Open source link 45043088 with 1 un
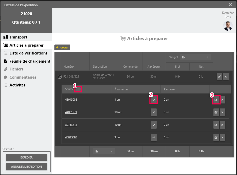The height and width of the screenshot is (175, 237). click(71, 100)
